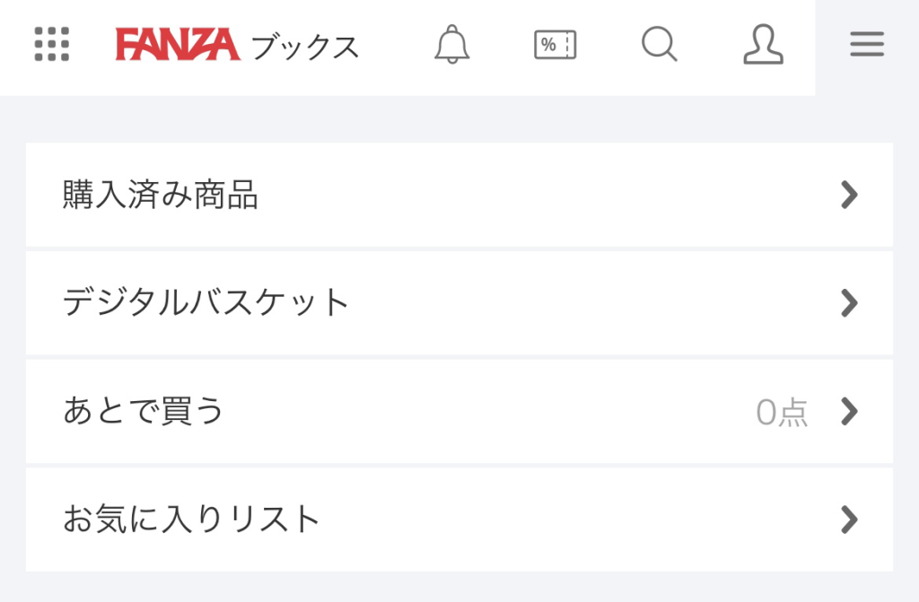Click the ブックス label beside the logo
This screenshot has height=602, width=919.
click(305, 46)
